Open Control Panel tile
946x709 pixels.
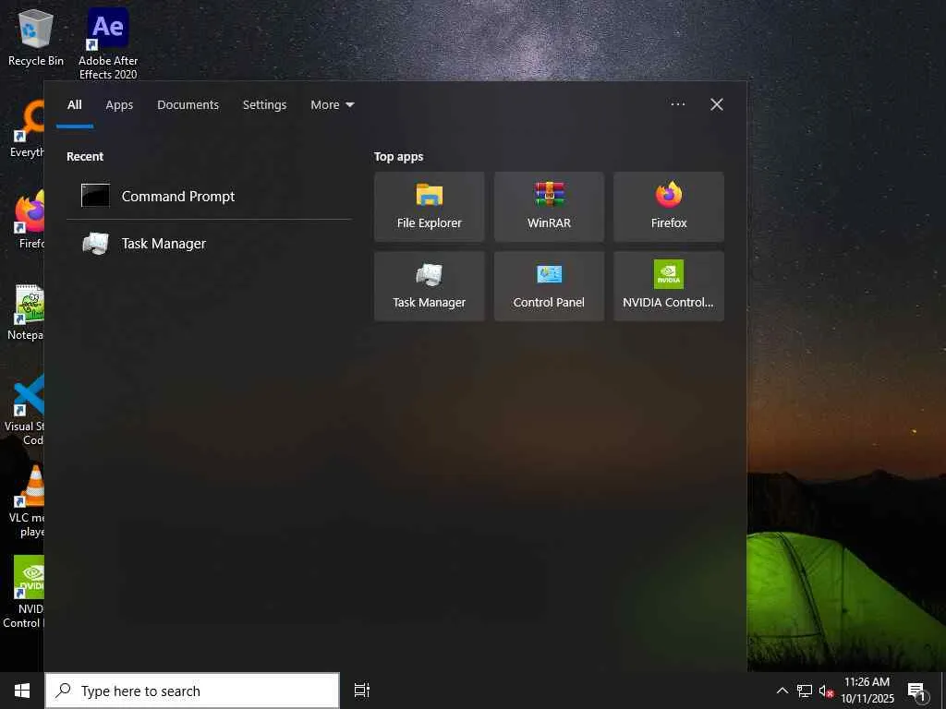(549, 286)
